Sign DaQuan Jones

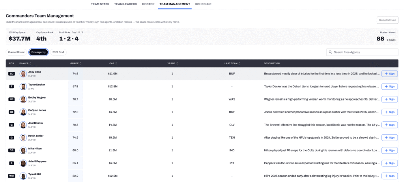pyautogui.click(x=389, y=112)
